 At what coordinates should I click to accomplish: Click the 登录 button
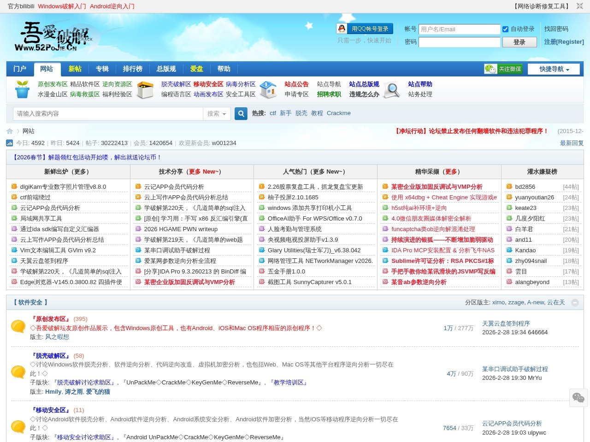[x=519, y=42]
